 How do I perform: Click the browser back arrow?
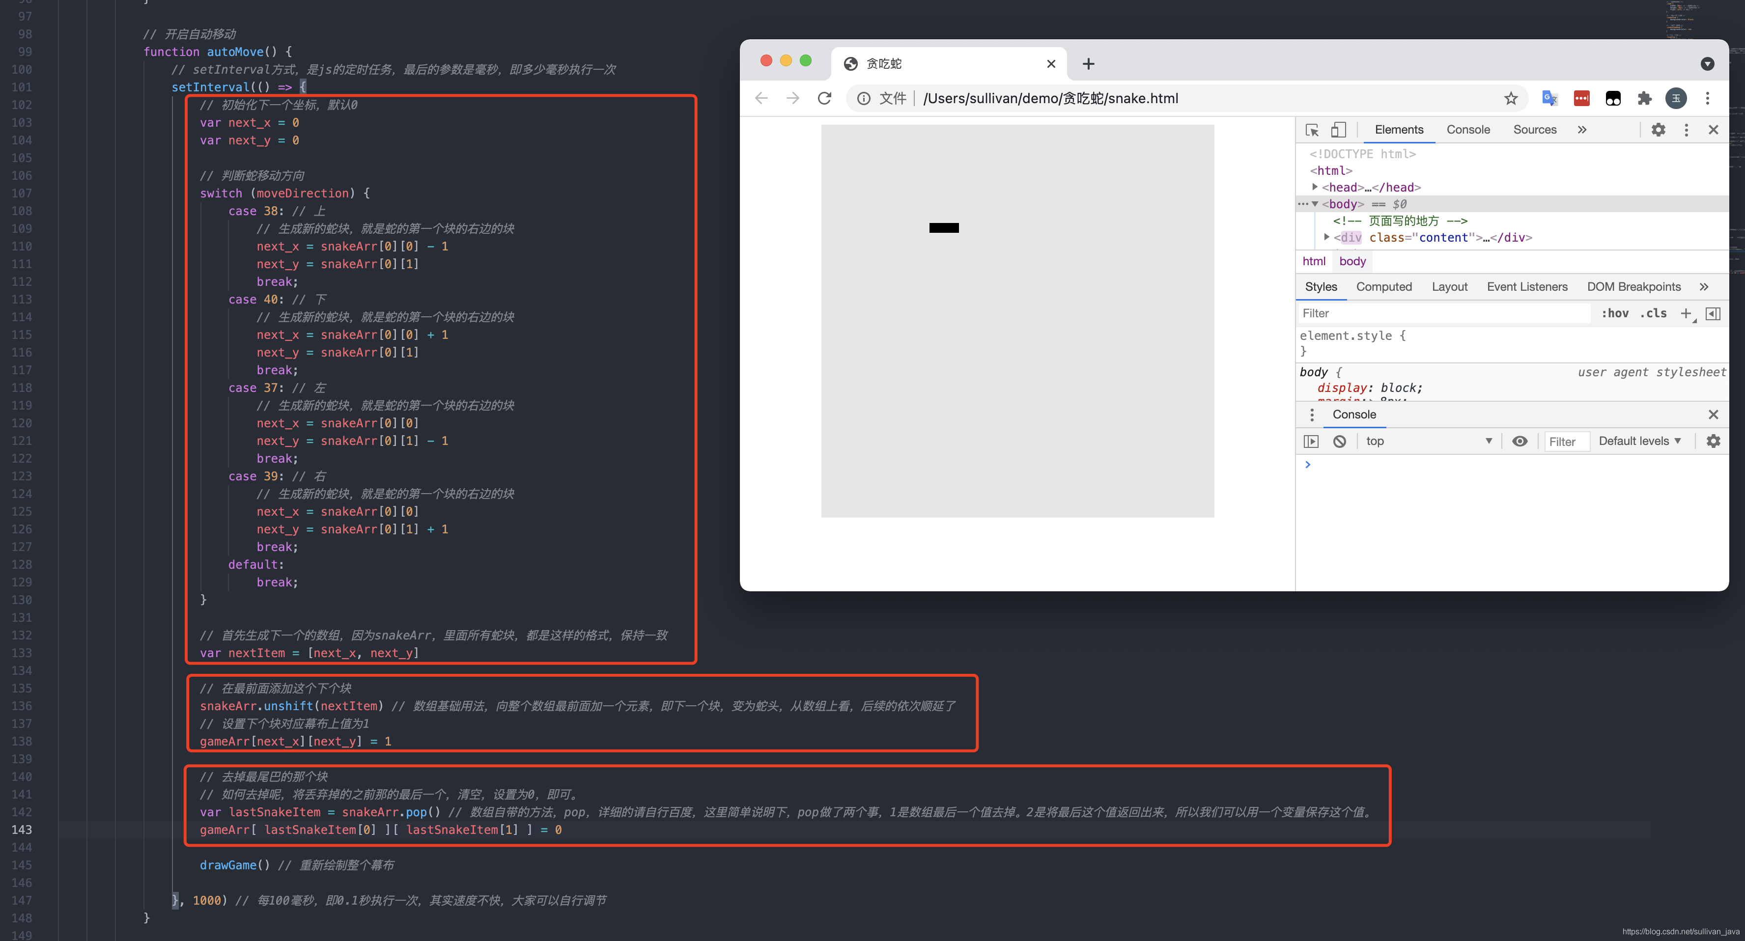[761, 98]
